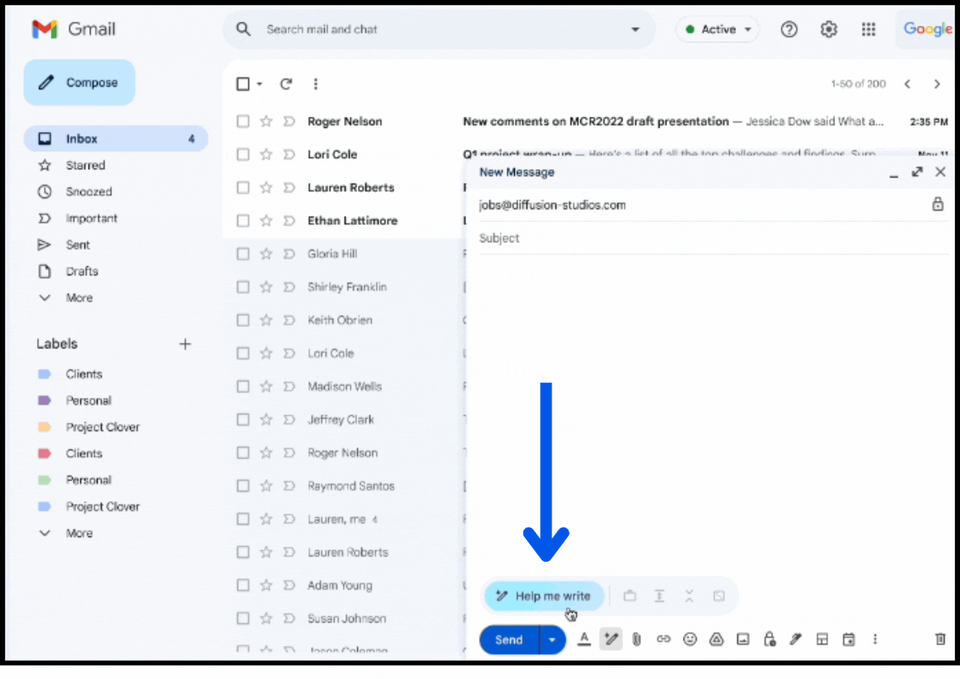The height and width of the screenshot is (679, 960).
Task: Toggle confidential mode lock-clock icon
Action: click(769, 640)
